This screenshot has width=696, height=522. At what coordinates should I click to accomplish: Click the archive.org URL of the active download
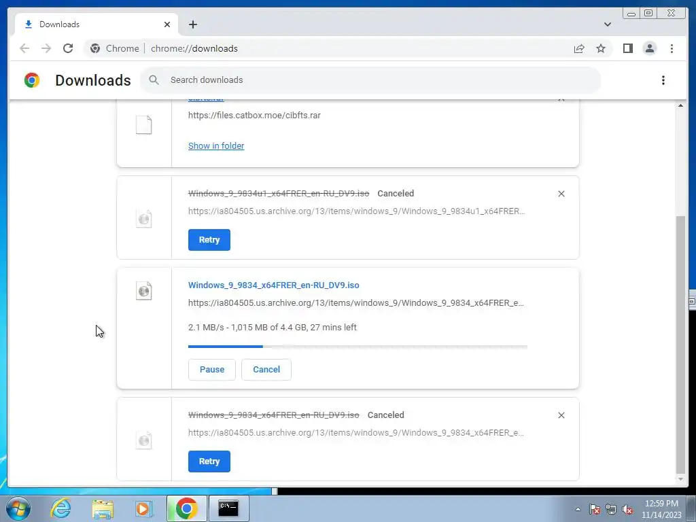pos(356,302)
